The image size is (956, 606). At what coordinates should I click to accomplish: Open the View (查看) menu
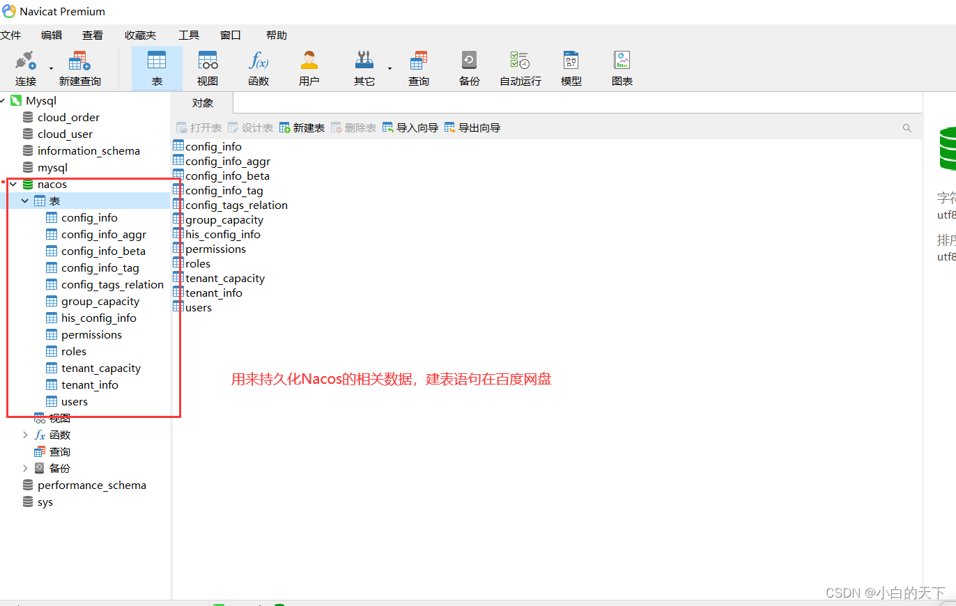[93, 35]
